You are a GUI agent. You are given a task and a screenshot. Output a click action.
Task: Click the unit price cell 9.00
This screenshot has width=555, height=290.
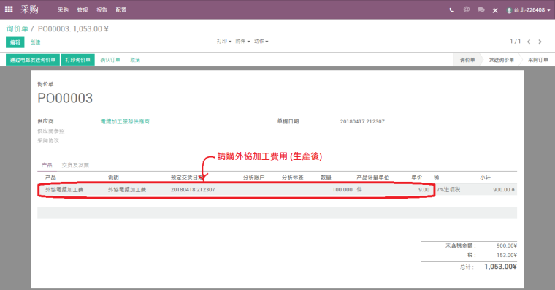pyautogui.click(x=424, y=190)
